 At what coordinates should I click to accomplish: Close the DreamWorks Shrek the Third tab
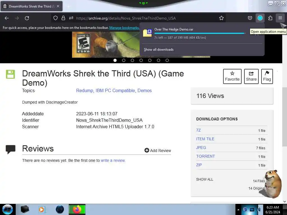[58, 6]
